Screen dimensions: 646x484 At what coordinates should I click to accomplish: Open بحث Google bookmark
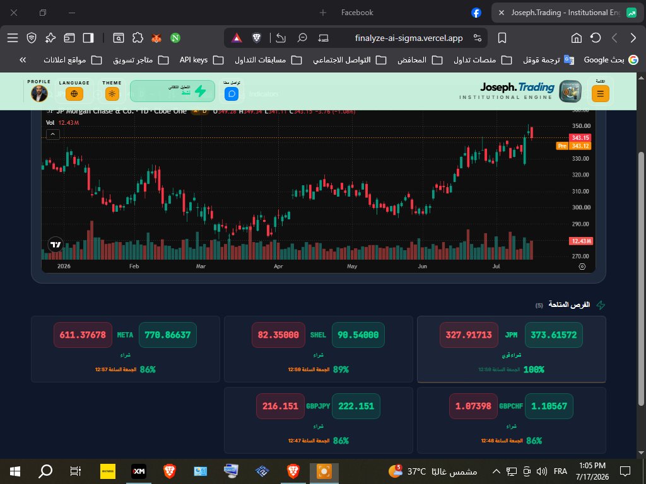click(x=611, y=60)
